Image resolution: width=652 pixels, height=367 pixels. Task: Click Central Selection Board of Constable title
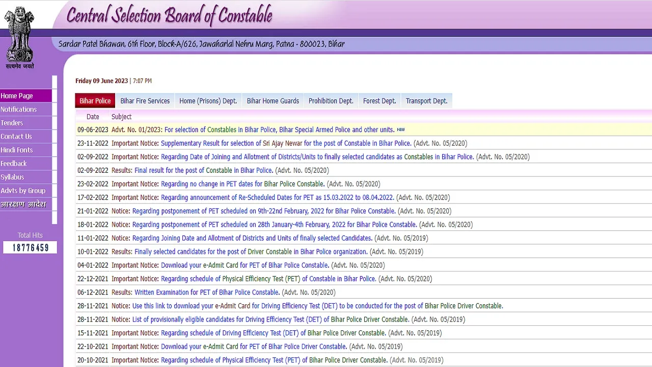click(x=169, y=15)
